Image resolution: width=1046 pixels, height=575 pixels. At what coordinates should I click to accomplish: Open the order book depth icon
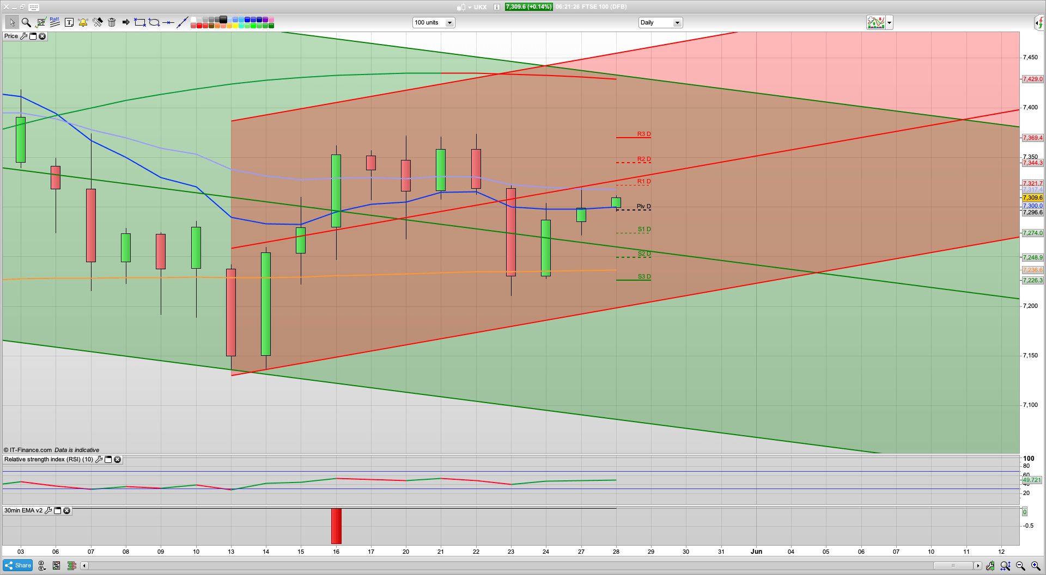(71, 566)
